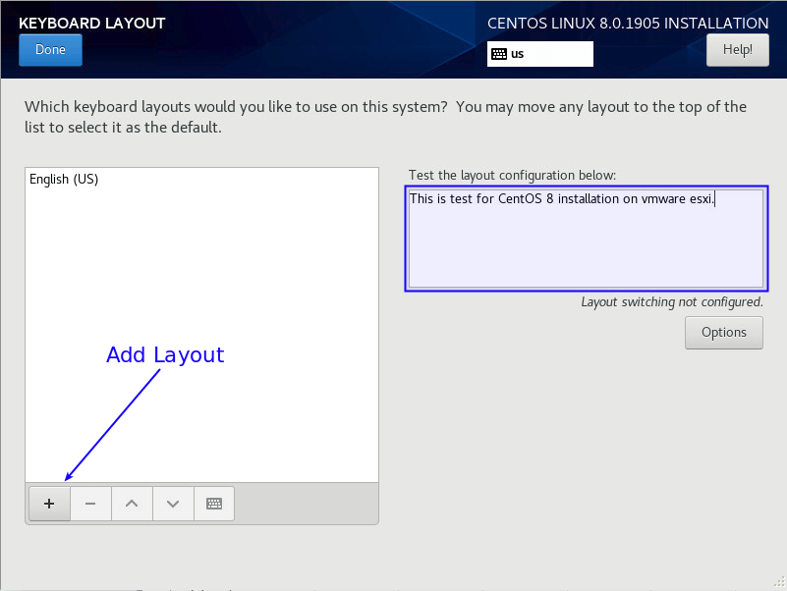Screen dimensions: 787x591
Task: Select English (US) in the layouts list
Action: click(x=64, y=180)
